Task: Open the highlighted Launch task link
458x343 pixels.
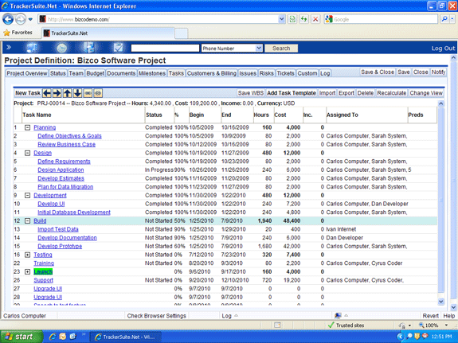Action: click(x=43, y=271)
